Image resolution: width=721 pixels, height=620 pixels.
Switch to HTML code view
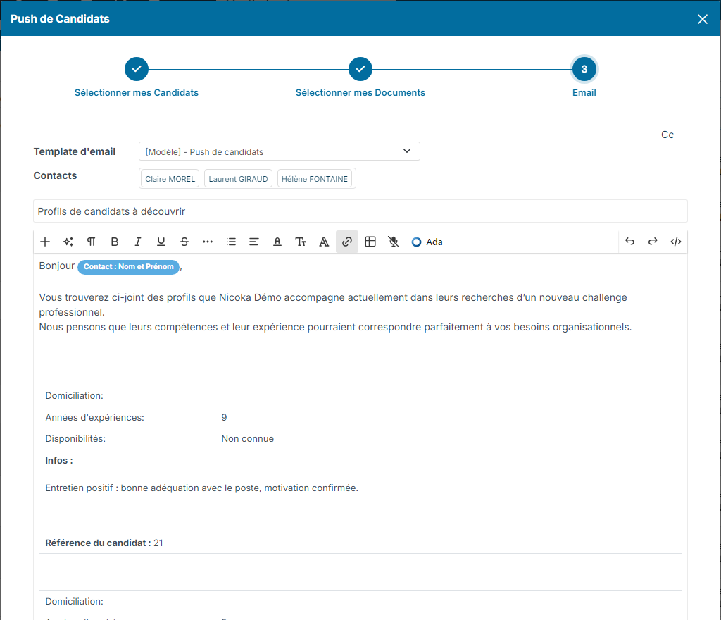[x=675, y=242]
